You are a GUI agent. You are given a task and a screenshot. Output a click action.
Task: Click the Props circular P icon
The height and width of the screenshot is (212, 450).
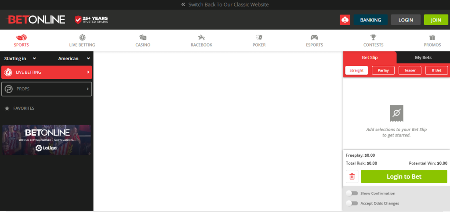tap(9, 89)
